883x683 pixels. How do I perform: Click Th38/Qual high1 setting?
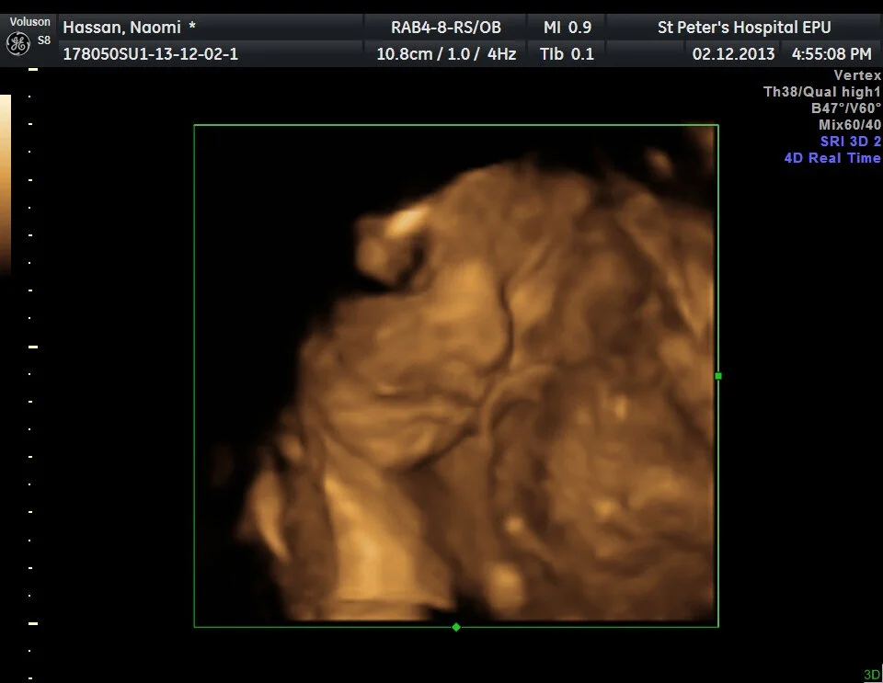click(821, 92)
